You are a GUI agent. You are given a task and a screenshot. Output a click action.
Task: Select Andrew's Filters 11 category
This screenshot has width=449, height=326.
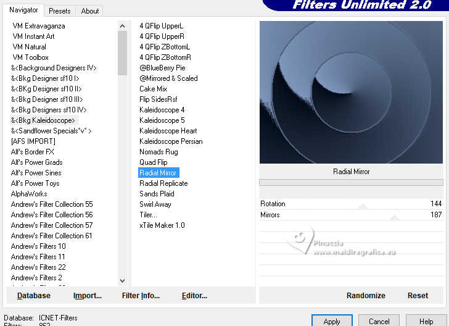click(38, 257)
